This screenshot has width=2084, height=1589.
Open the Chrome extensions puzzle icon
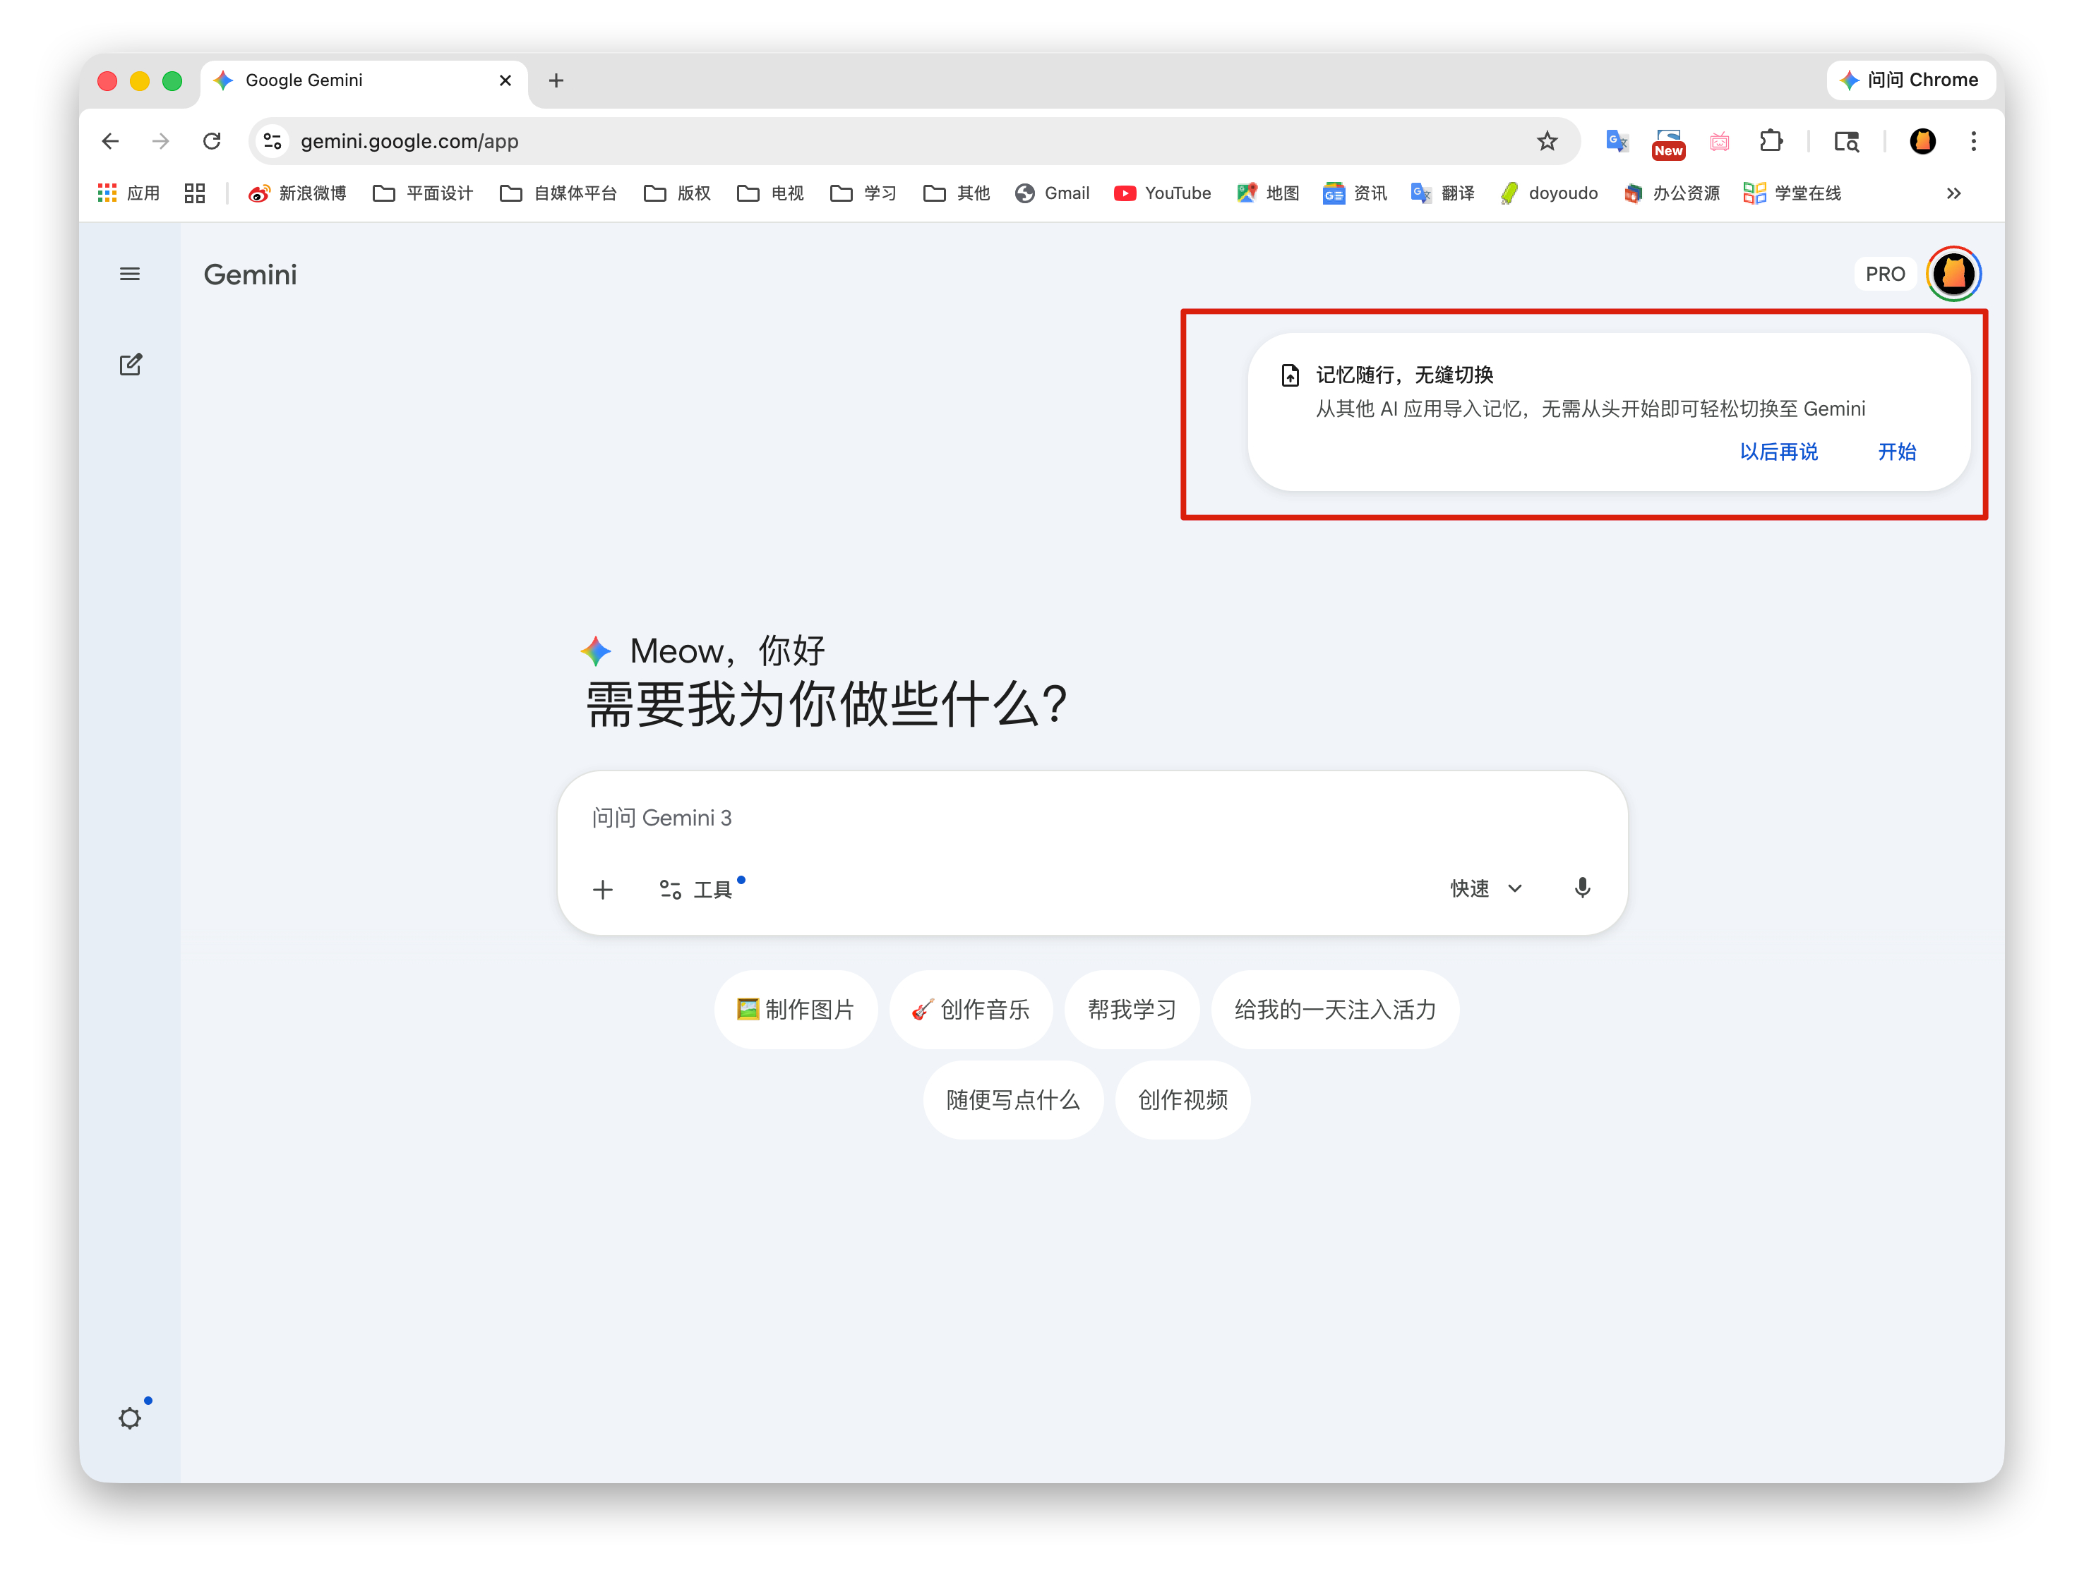pyautogui.click(x=1770, y=141)
